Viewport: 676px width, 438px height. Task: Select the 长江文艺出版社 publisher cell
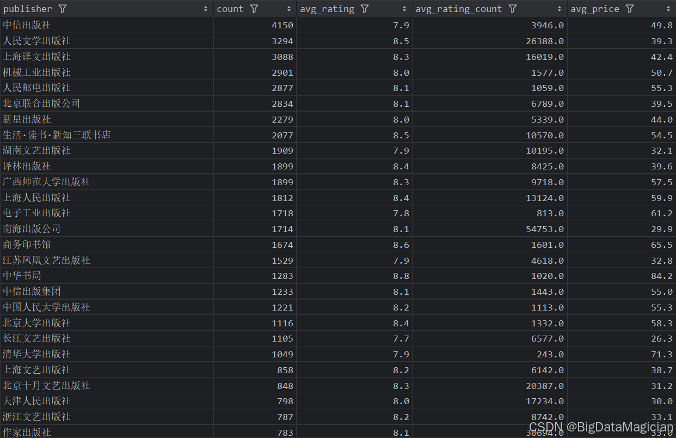(x=107, y=338)
